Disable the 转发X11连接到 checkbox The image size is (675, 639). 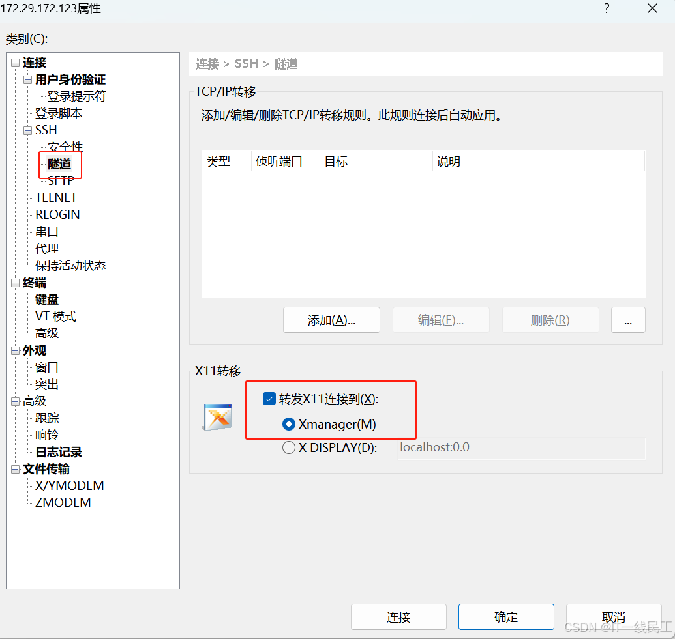269,399
